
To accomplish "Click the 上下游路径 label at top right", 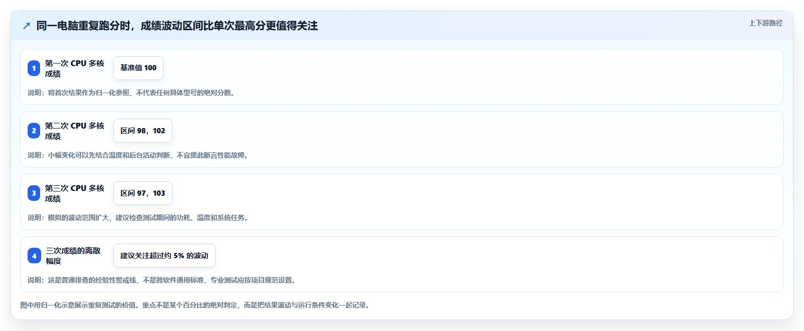I will point(765,23).
